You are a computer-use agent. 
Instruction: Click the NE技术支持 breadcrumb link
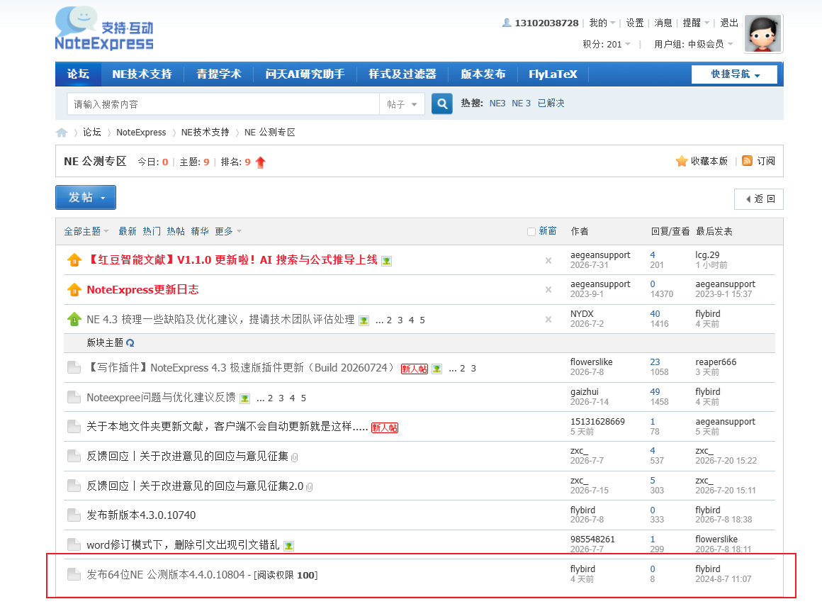click(205, 133)
